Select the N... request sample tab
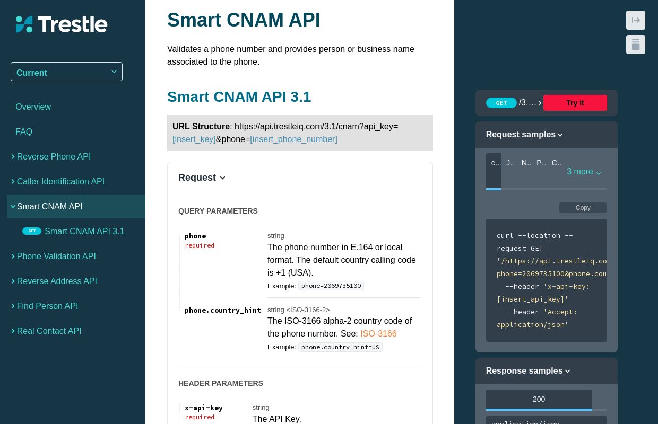The height and width of the screenshot is (424, 658). pyautogui.click(x=526, y=163)
